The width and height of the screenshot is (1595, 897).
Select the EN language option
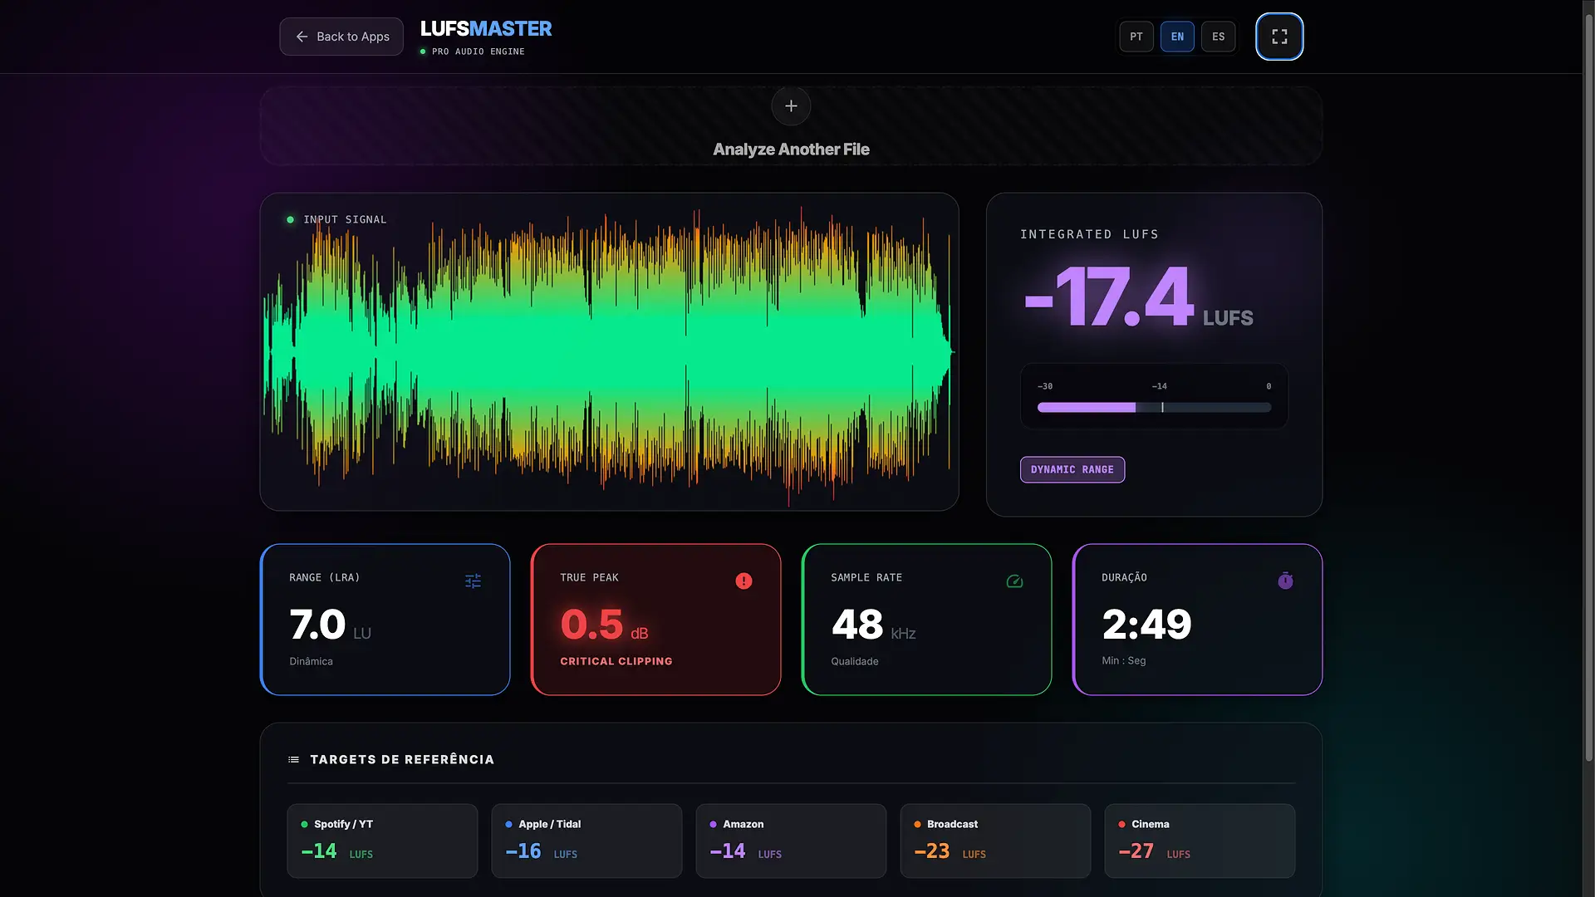click(1177, 37)
